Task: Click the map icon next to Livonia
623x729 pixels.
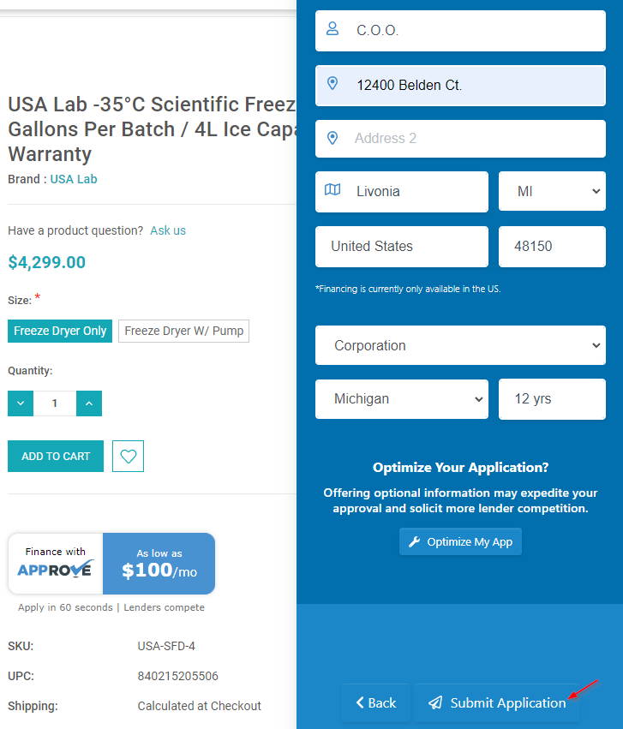Action: pyautogui.click(x=332, y=189)
